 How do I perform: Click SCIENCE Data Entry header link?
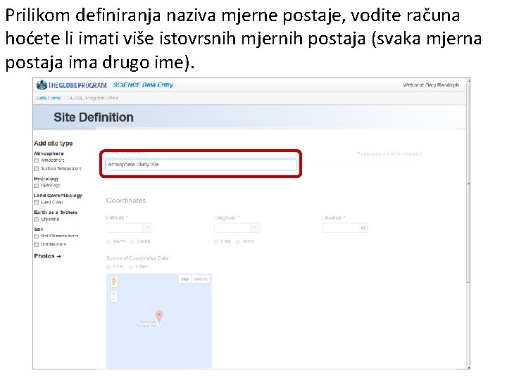(143, 85)
